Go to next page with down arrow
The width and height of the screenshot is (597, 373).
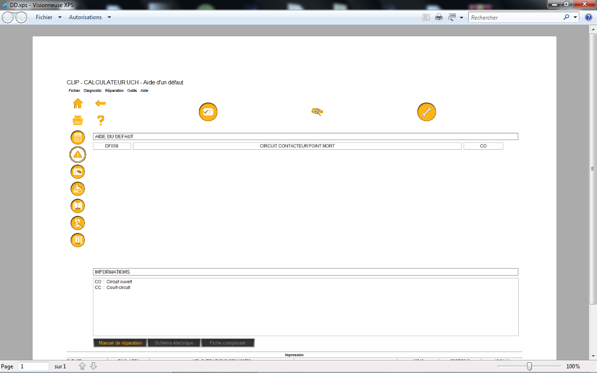(x=93, y=366)
